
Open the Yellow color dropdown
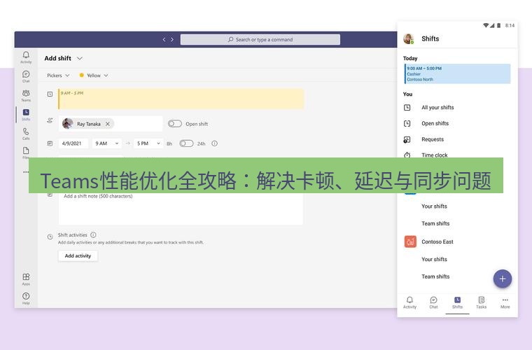pos(94,76)
